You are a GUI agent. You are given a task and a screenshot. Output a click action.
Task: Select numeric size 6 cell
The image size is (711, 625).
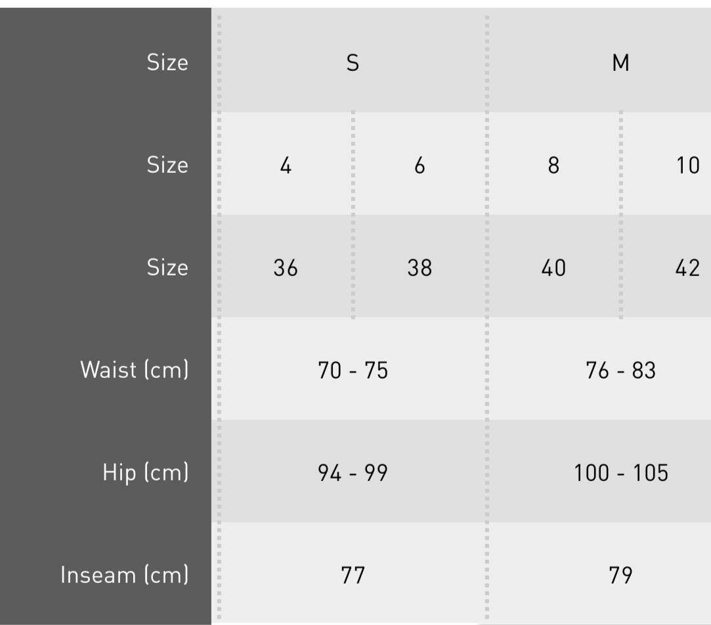coord(420,166)
